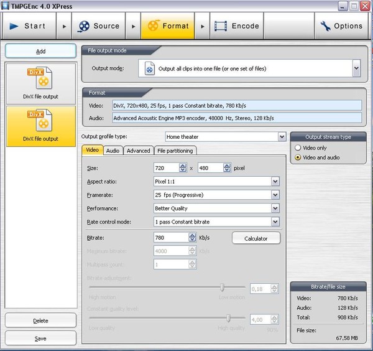
Task: Click the width size field showing 720
Action: 167,168
